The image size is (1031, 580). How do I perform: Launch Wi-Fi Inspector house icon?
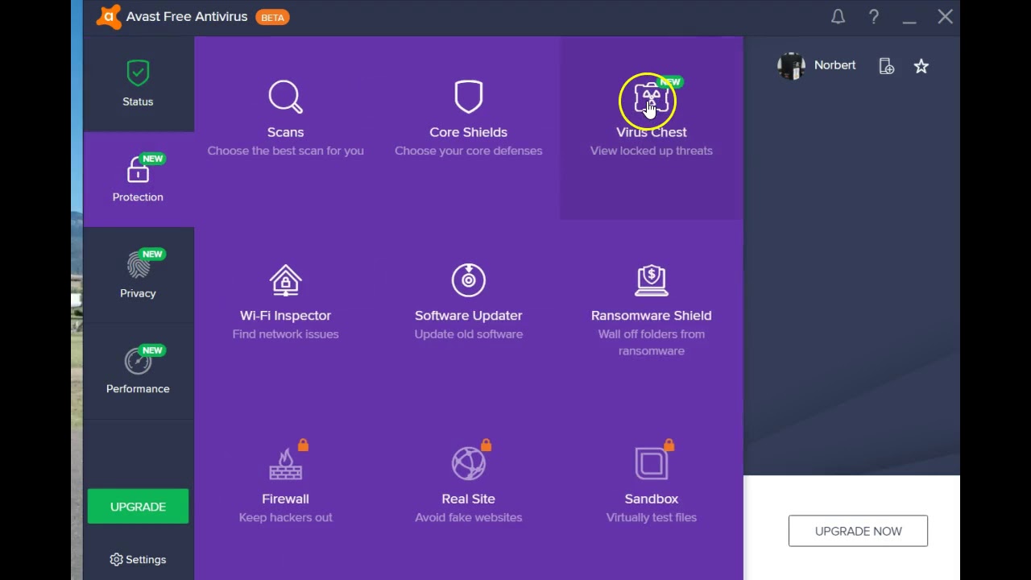click(285, 280)
